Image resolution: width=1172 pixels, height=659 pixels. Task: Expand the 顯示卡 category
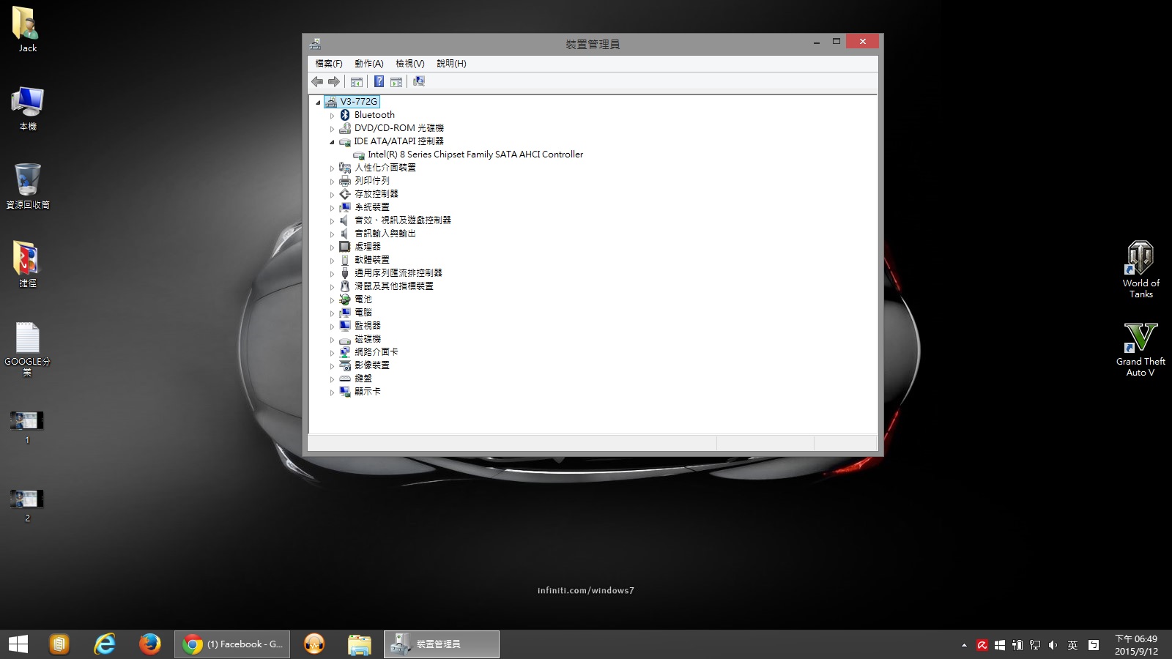tap(332, 392)
